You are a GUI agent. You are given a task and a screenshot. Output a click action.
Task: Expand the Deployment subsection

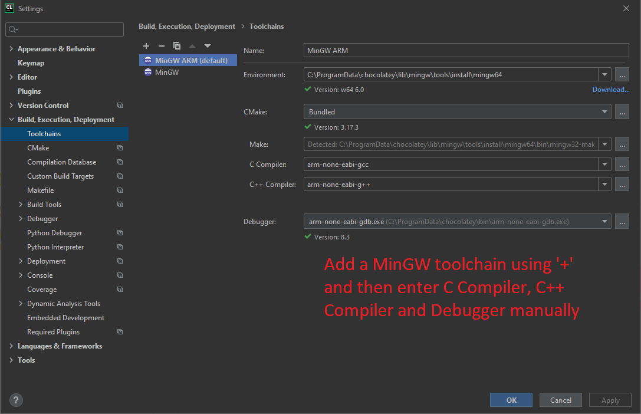[21, 261]
